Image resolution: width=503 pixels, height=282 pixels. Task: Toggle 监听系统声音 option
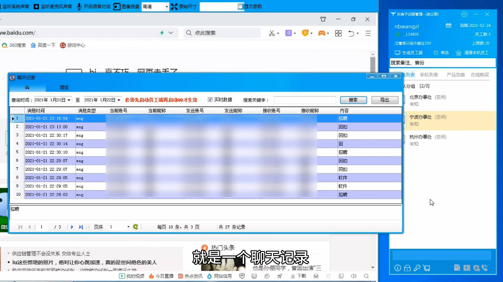coord(15,6)
